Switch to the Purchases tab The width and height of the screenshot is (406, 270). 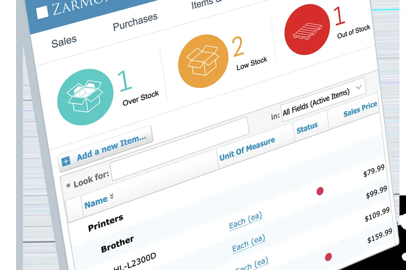[135, 22]
